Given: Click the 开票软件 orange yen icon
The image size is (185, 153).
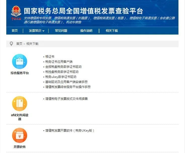Looking at the screenshot, I should [x=20, y=135].
